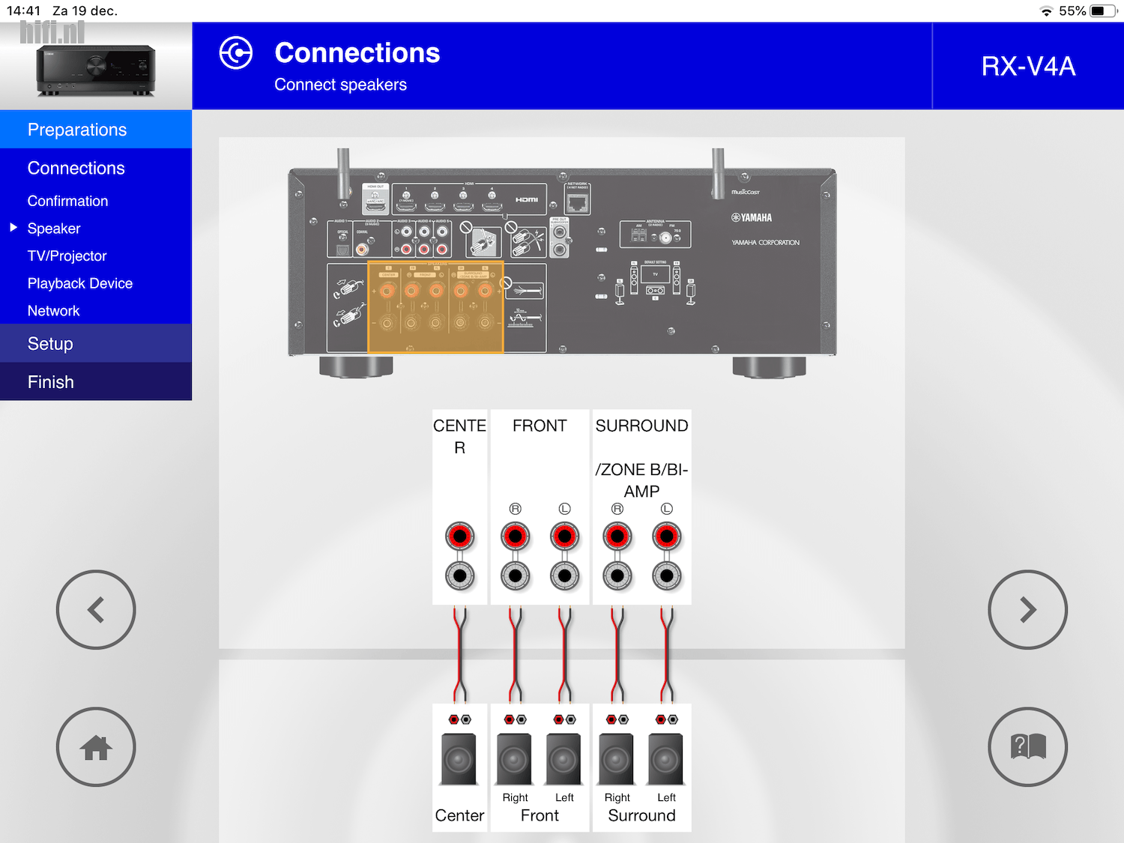The height and width of the screenshot is (843, 1124).
Task: Open the help guide book icon
Action: pos(1028,747)
